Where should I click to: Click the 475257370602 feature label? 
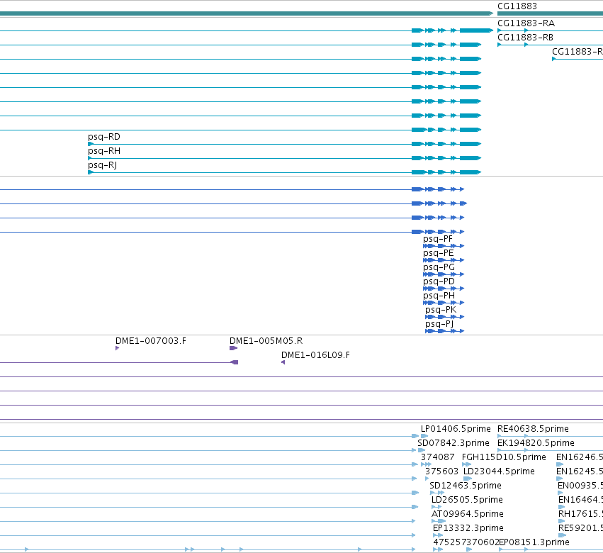pos(466,542)
